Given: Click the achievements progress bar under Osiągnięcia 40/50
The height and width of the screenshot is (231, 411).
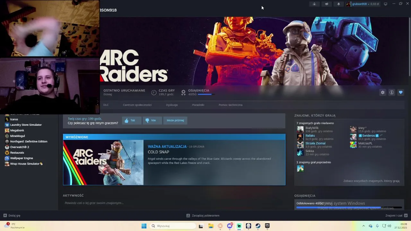Looking at the screenshot, I should click(206, 94).
